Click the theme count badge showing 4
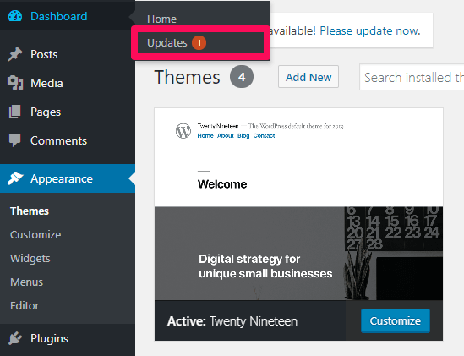This screenshot has width=464, height=356. 242,77
